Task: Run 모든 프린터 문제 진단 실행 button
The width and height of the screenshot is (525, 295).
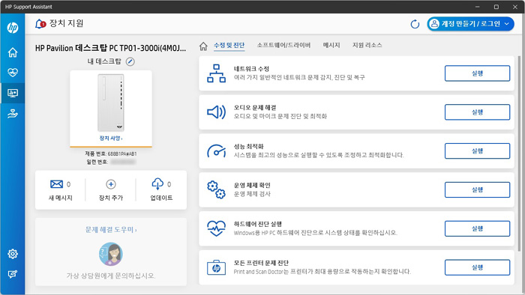Action: pyautogui.click(x=478, y=267)
